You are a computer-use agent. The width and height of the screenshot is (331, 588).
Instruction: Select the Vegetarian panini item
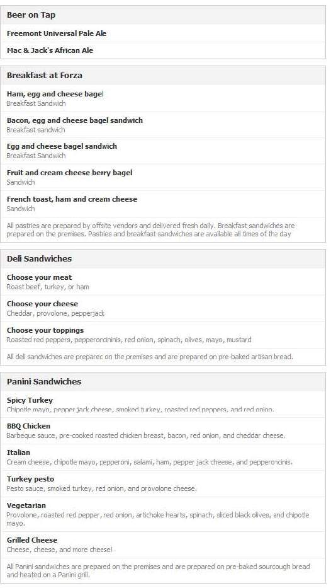tap(163, 514)
